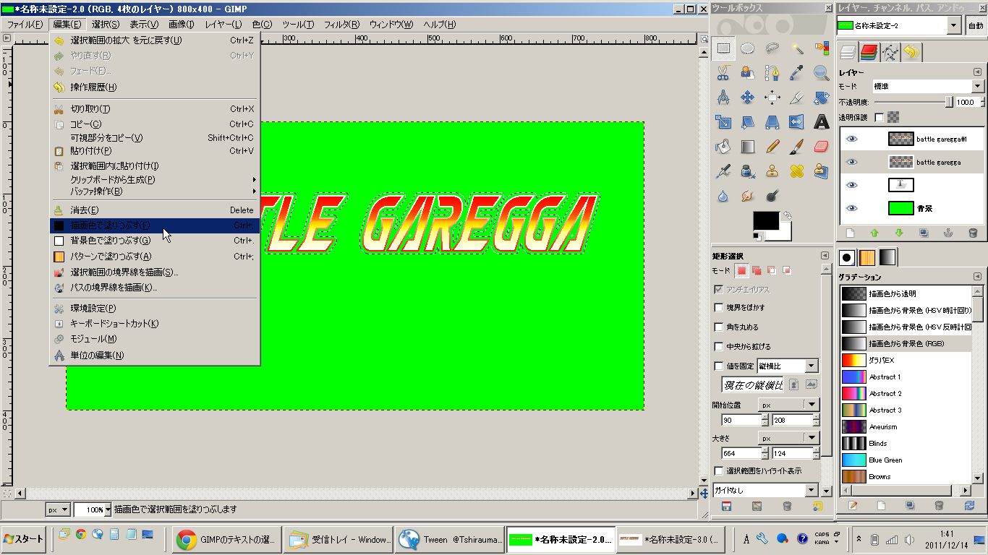Open the 大きさ unit dropdown
Viewport: 988px width, 555px height.
tap(788, 438)
